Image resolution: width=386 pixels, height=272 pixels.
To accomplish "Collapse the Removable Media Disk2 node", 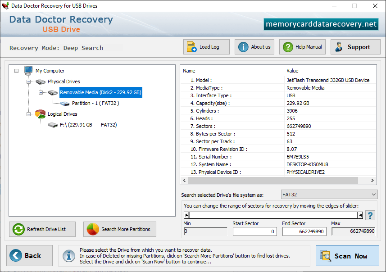I will [x=41, y=93].
